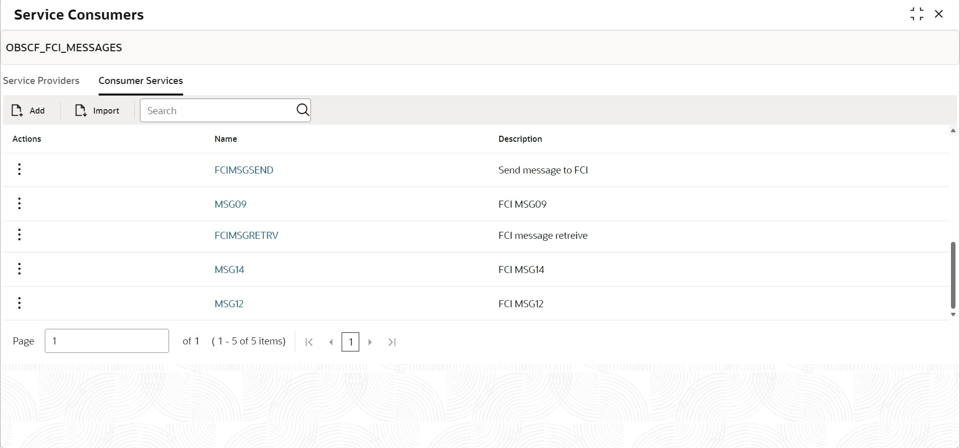Select 'FCI MSG09' description cell
The image size is (960, 448).
522,204
